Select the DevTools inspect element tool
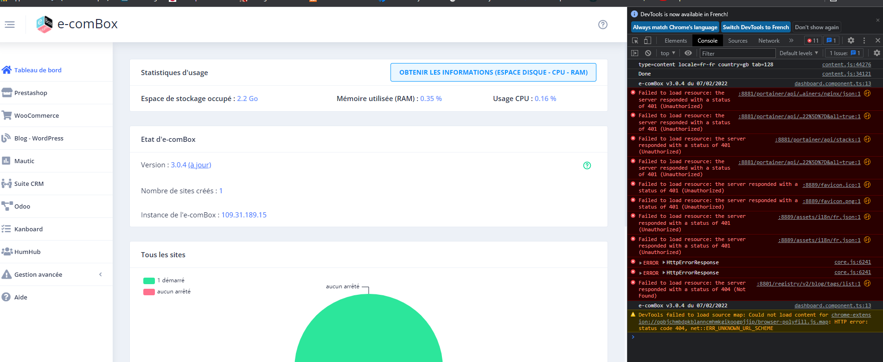This screenshot has height=362, width=883. 635,41
